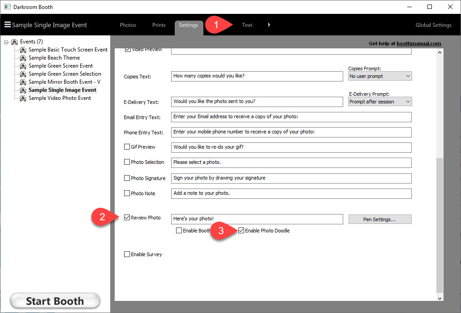
Task: Enable the Photo Signature checkbox
Action: 127,178
